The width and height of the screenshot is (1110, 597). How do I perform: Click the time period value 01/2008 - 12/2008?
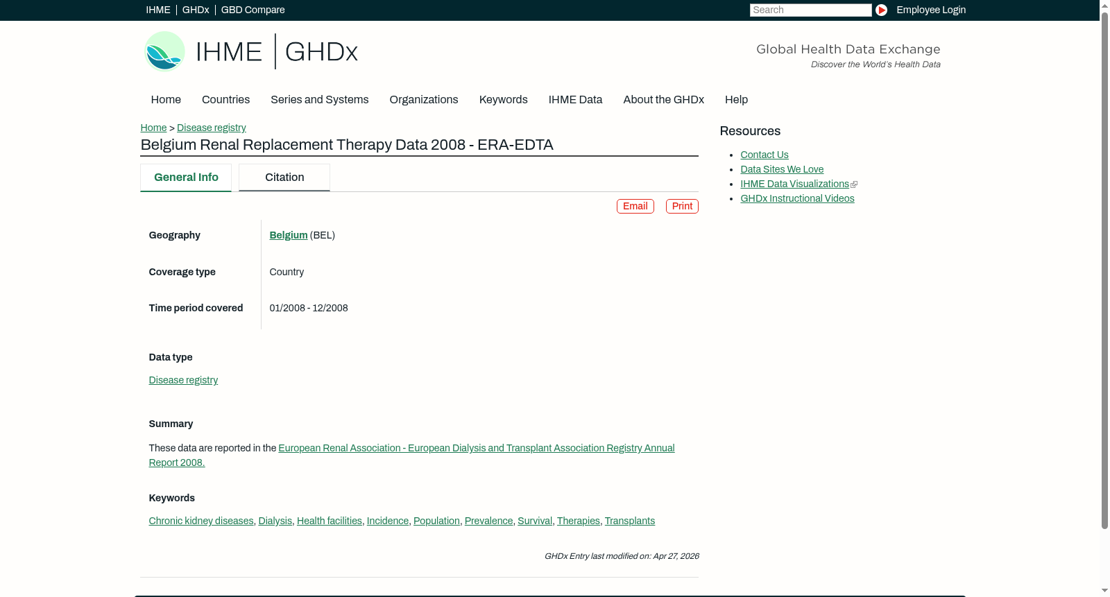[309, 308]
